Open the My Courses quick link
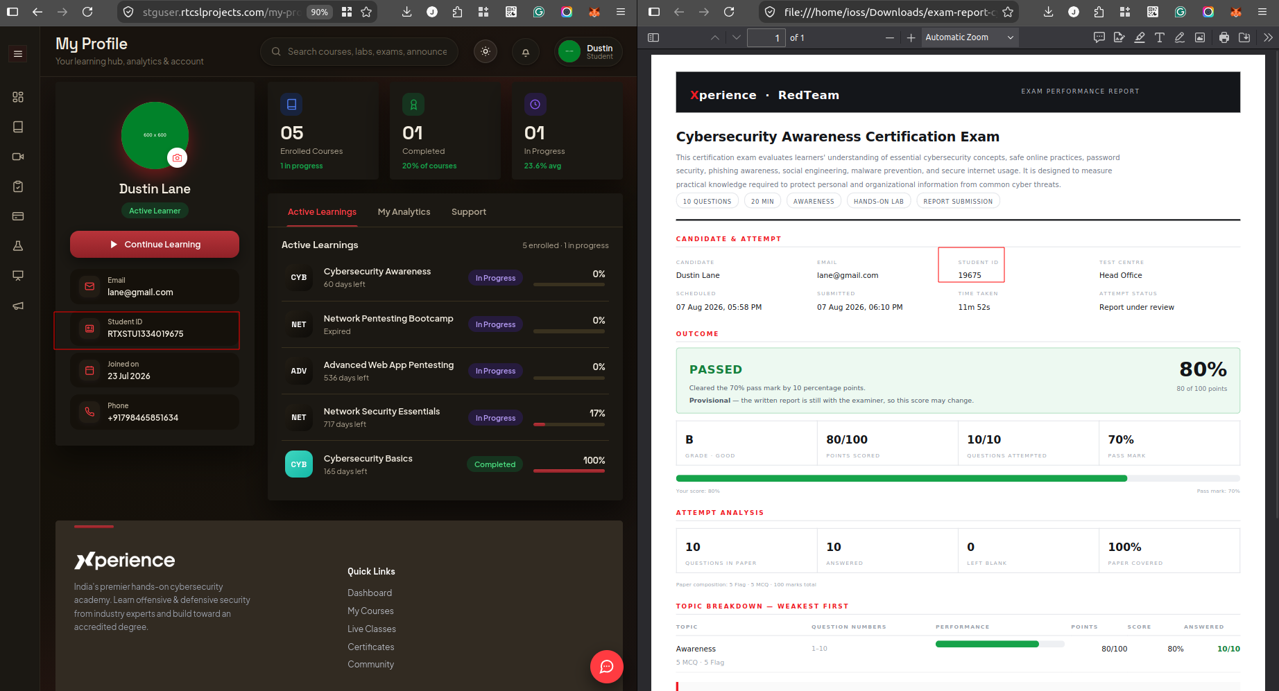1279x691 pixels. [x=370, y=611]
